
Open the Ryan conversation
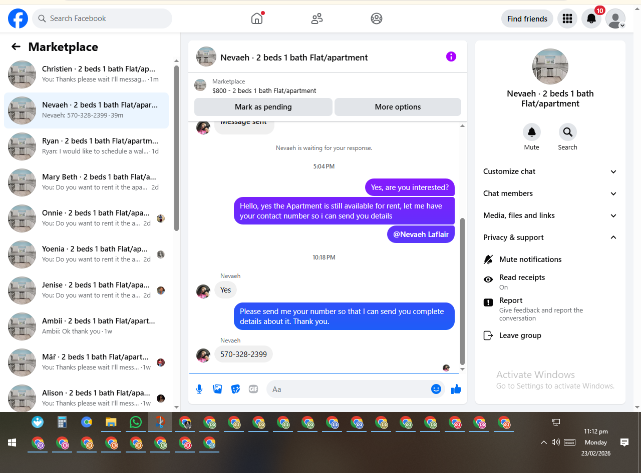click(x=86, y=146)
